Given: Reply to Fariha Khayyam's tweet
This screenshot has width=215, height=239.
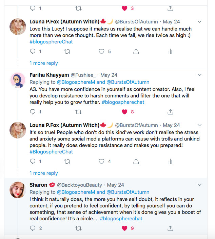Looking at the screenshot, I should (x=33, y=111).
